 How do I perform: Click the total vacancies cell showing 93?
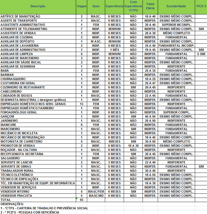pos(81,200)
